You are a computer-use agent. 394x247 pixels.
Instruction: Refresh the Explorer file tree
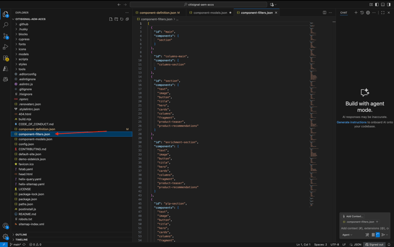tap(122, 19)
